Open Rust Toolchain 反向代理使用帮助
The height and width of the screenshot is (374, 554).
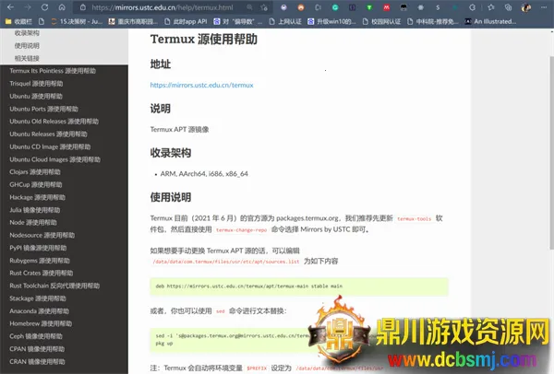54,286
